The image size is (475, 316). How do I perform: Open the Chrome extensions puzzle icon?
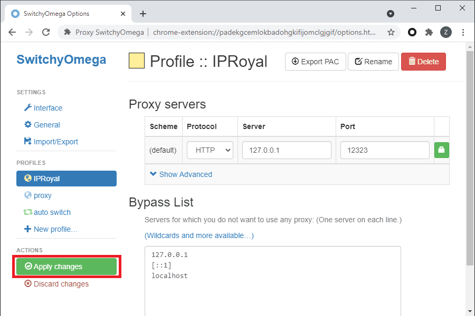(x=429, y=32)
